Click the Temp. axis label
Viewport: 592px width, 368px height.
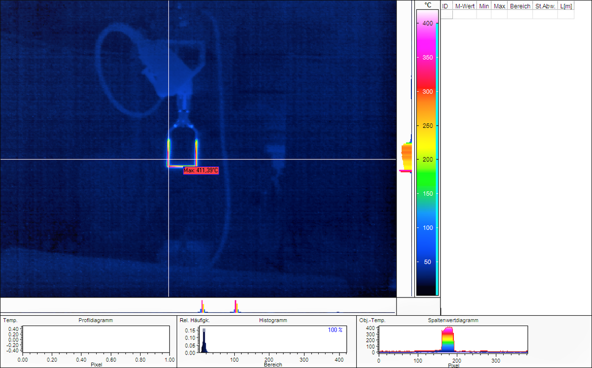click(10, 321)
